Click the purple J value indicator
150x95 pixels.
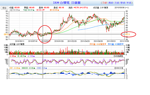[31, 56]
